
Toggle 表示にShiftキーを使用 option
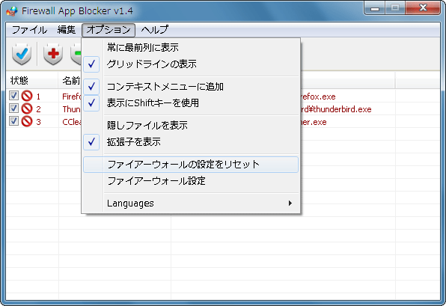point(191,103)
